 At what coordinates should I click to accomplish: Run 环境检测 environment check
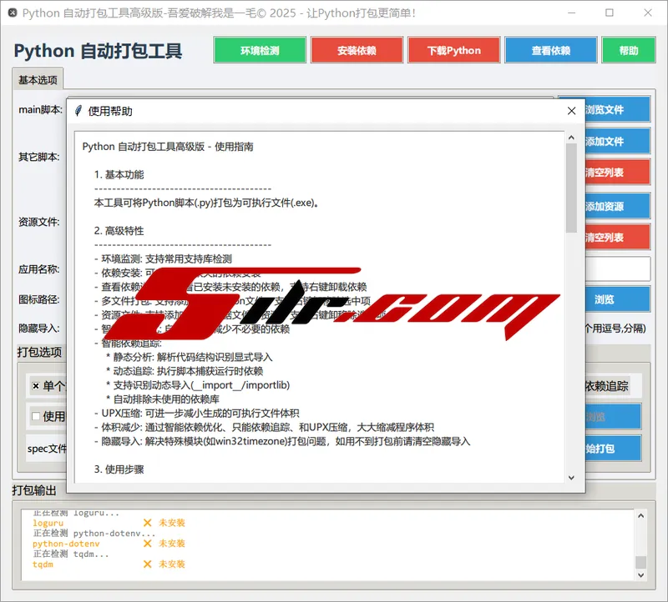coord(260,50)
